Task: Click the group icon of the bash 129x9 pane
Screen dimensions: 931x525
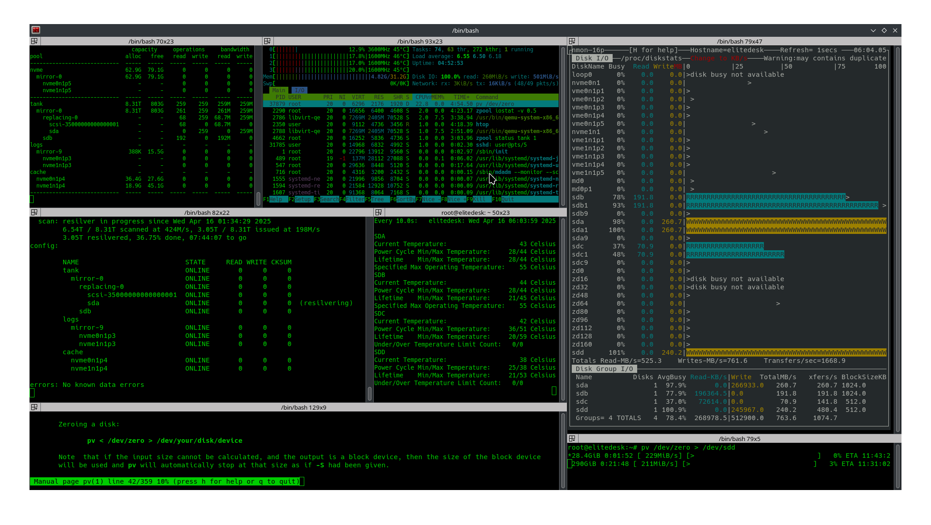Action: 34,407
